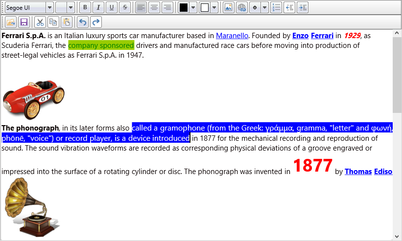The height and width of the screenshot is (241, 402).
Task: Center align text
Action: coord(154,7)
